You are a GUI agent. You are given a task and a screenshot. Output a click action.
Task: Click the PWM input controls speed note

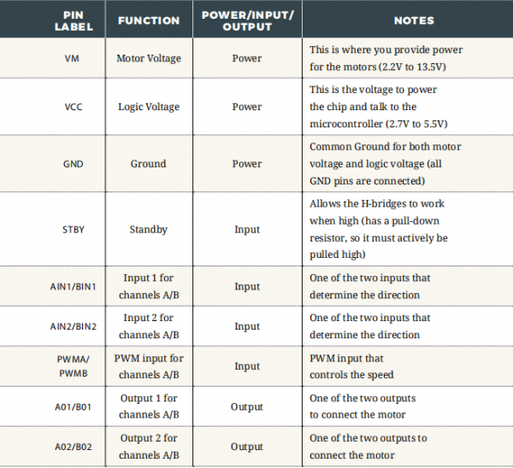point(351,366)
